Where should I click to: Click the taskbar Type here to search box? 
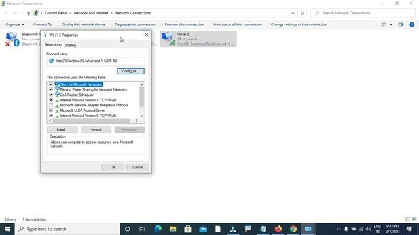click(x=67, y=229)
